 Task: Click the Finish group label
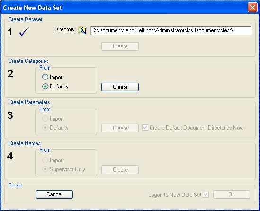15,185
